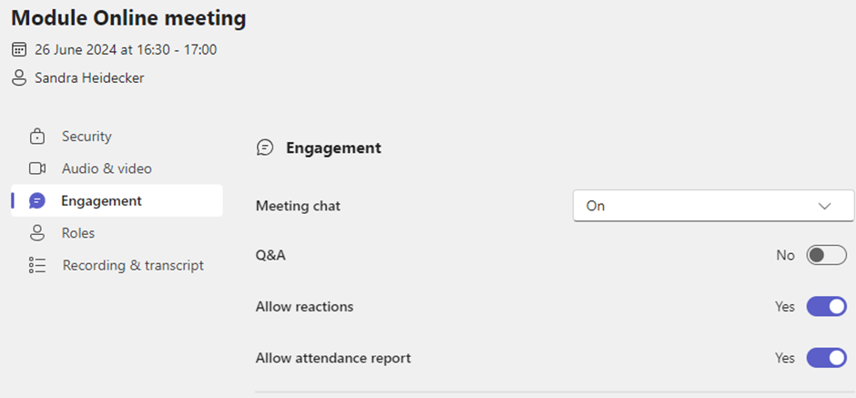856x398 pixels.
Task: Select the On value in Meeting chat
Action: (x=595, y=207)
